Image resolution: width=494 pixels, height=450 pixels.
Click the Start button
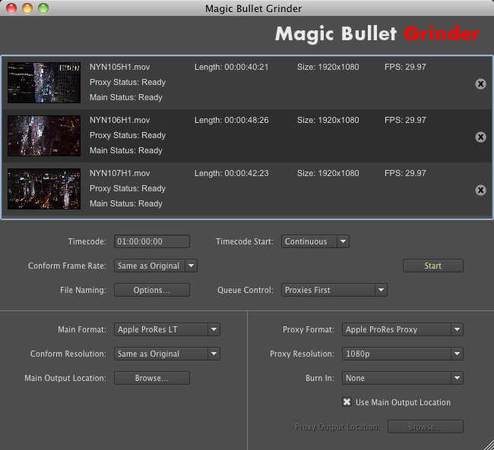tap(433, 266)
